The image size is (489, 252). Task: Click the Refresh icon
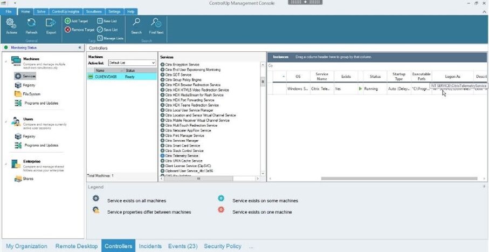[x=31, y=23]
